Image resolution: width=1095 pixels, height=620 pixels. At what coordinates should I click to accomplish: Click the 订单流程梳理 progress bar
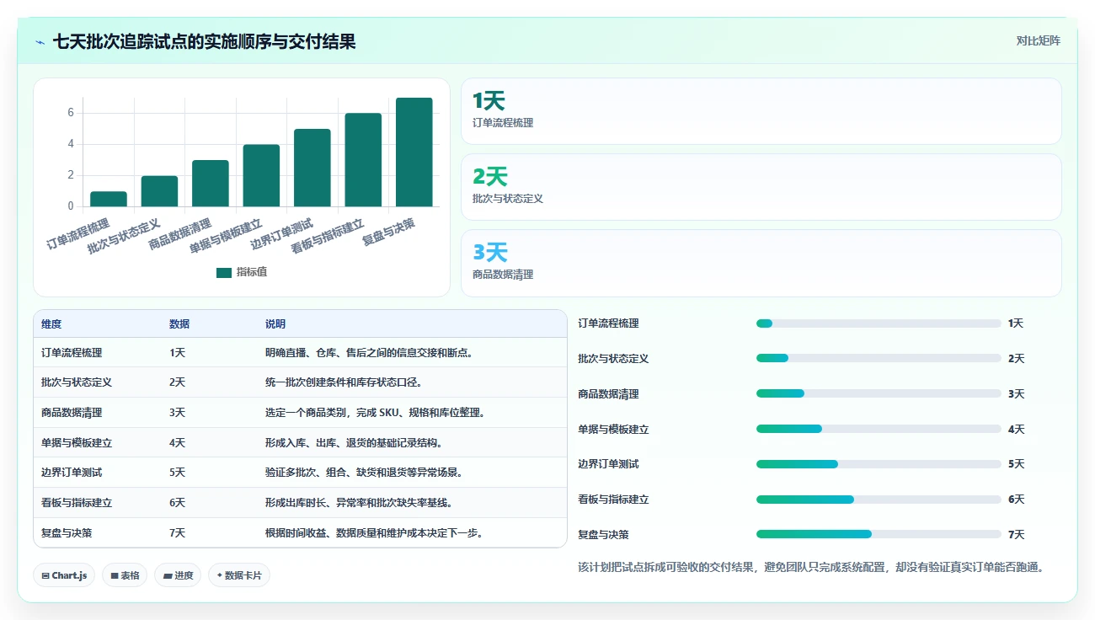[x=879, y=323]
